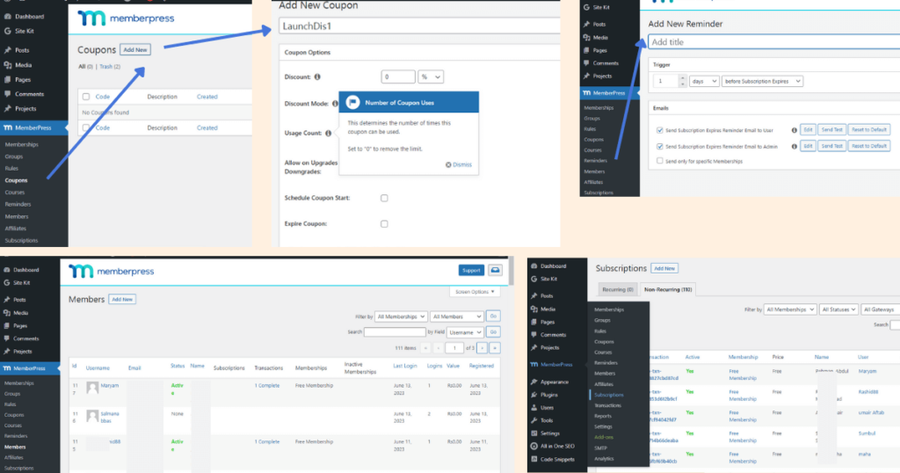Image resolution: width=900 pixels, height=473 pixels.
Task: Click Reset to Default for Reminder Email to Admin
Action: click(x=869, y=146)
